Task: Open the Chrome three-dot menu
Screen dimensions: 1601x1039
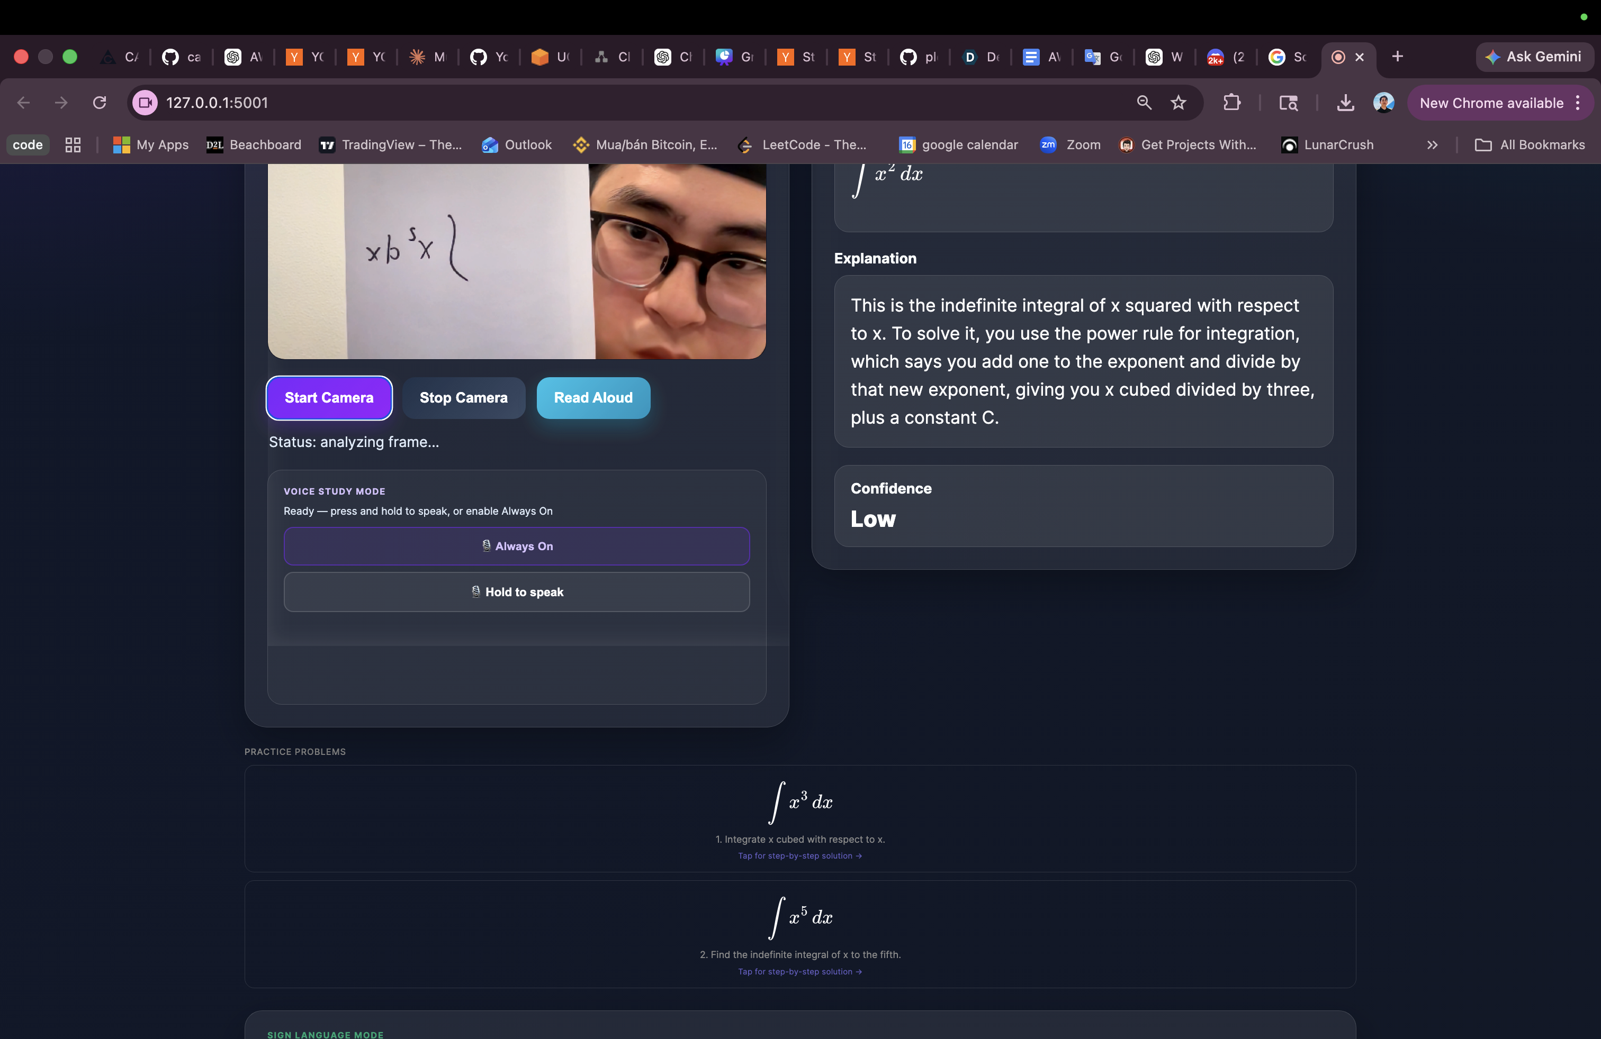Action: (1578, 103)
